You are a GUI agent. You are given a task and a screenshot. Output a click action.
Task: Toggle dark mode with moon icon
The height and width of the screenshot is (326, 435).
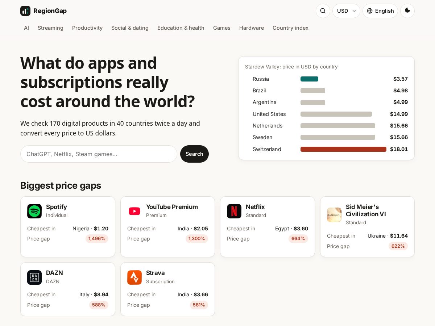(407, 11)
